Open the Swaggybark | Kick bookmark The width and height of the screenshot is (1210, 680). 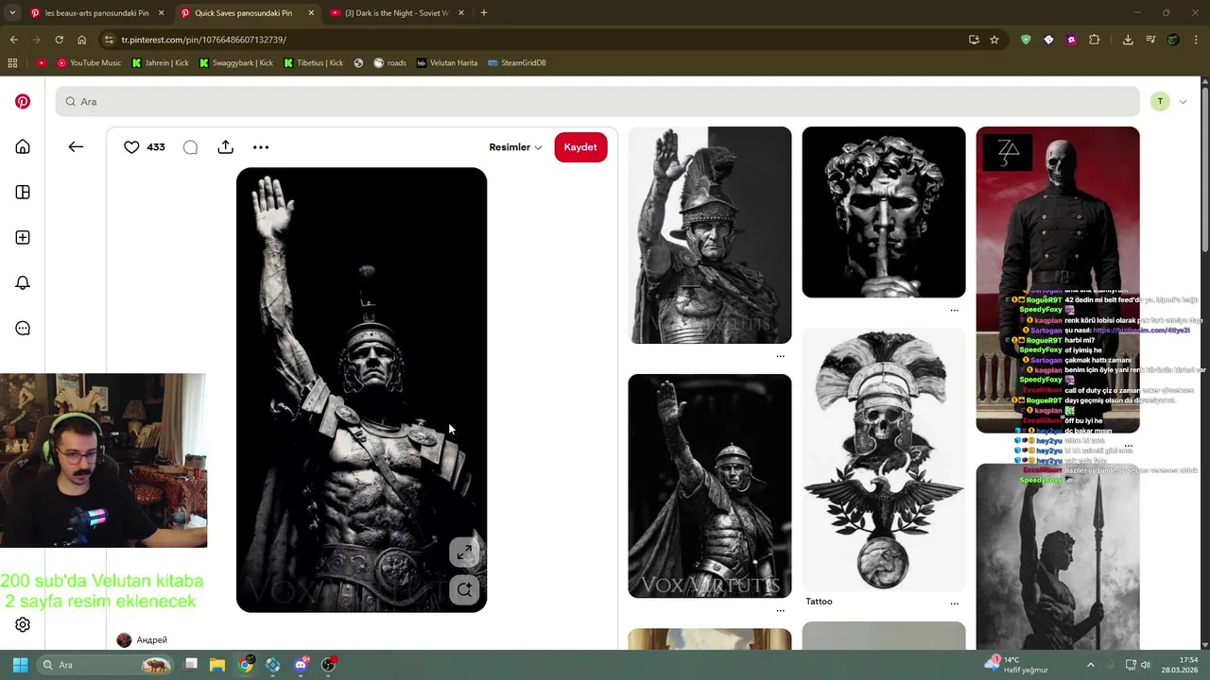click(236, 63)
